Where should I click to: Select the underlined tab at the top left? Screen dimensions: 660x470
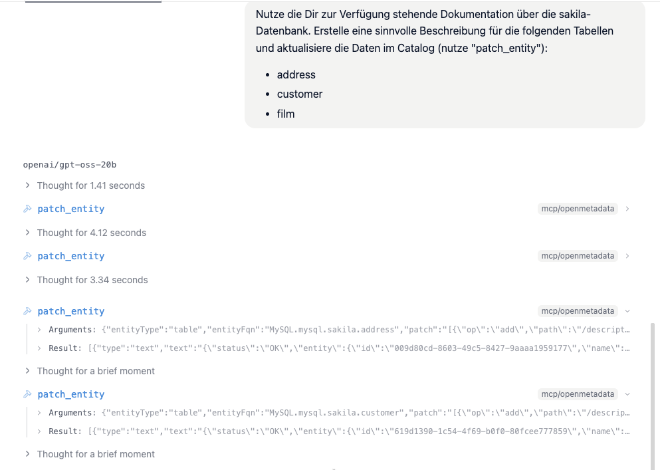[x=93, y=2]
